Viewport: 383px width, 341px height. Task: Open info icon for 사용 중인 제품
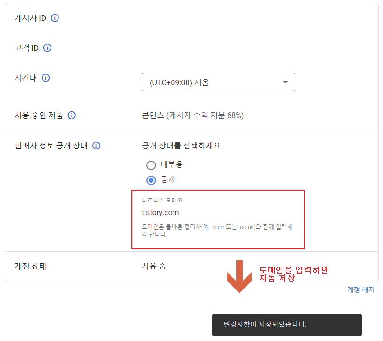point(71,115)
